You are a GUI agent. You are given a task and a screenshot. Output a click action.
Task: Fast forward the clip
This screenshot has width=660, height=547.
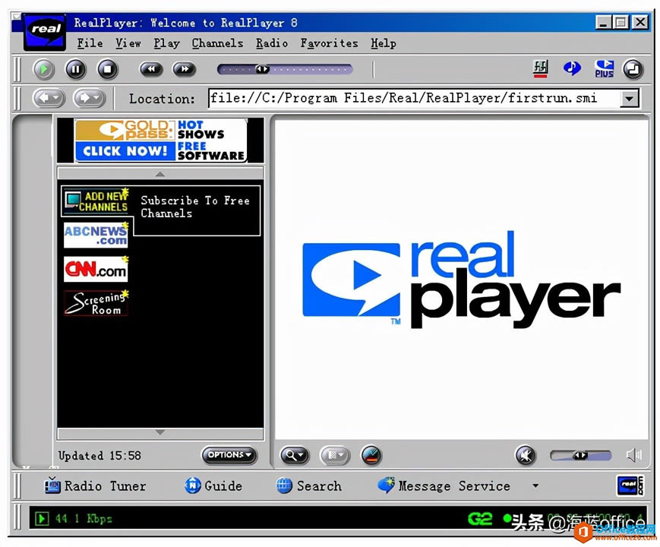pyautogui.click(x=185, y=69)
